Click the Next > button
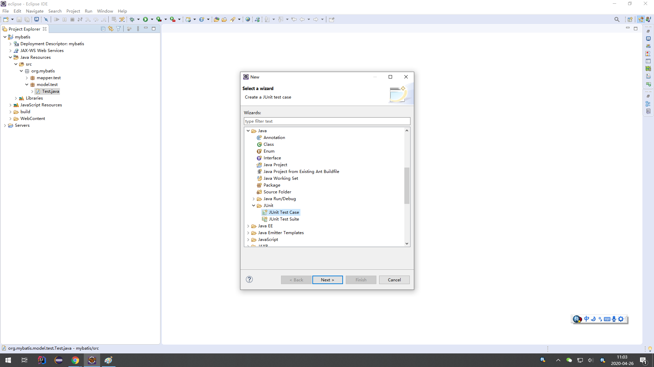Viewport: 654px width, 367px height. pyautogui.click(x=327, y=280)
